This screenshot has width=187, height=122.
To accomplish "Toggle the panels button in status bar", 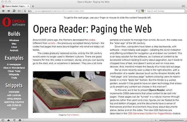I will click(x=3, y=120).
